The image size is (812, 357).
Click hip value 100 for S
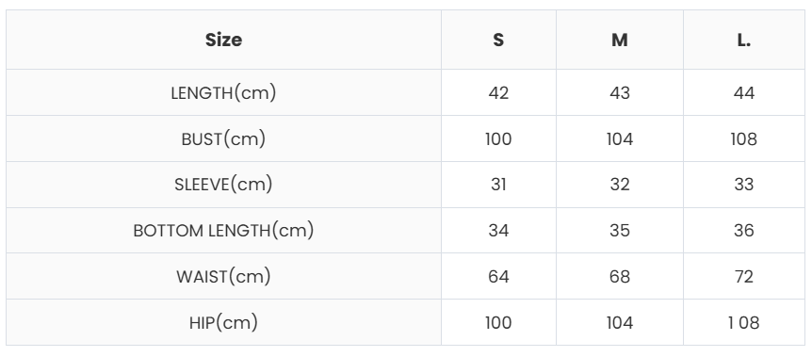pyautogui.click(x=498, y=323)
